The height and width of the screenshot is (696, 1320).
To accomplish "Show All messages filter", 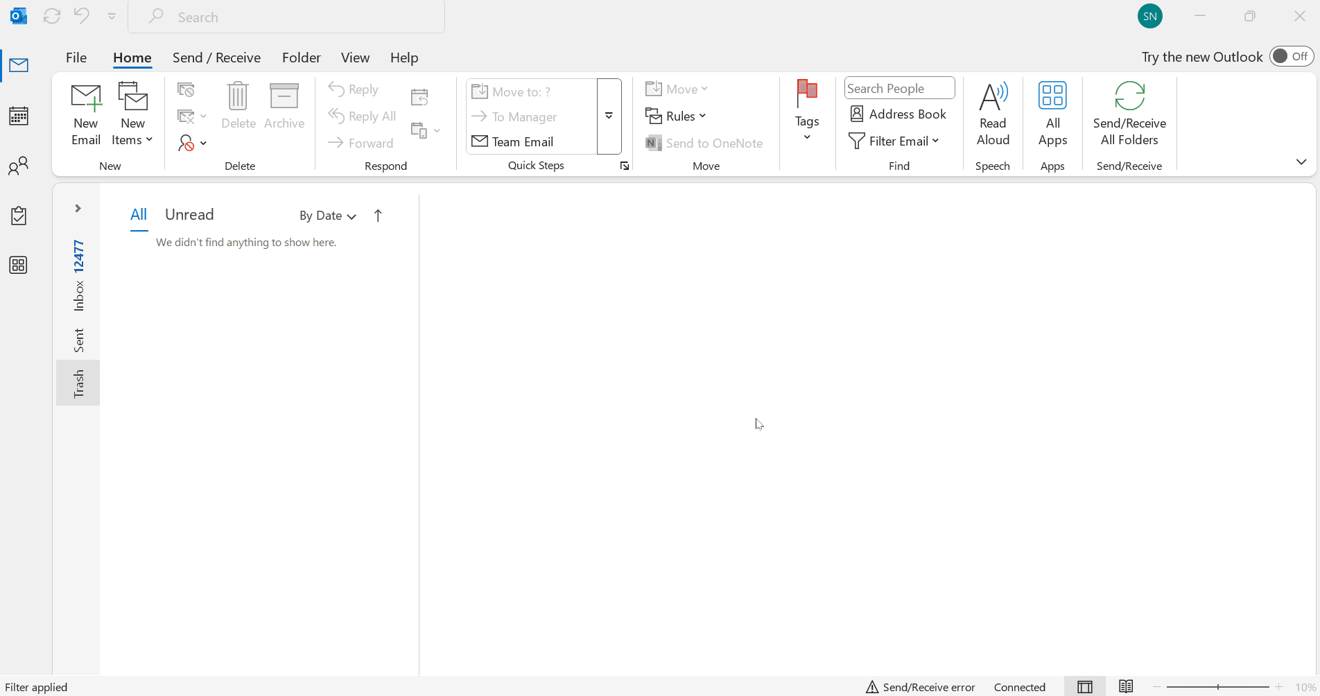I will 139,215.
